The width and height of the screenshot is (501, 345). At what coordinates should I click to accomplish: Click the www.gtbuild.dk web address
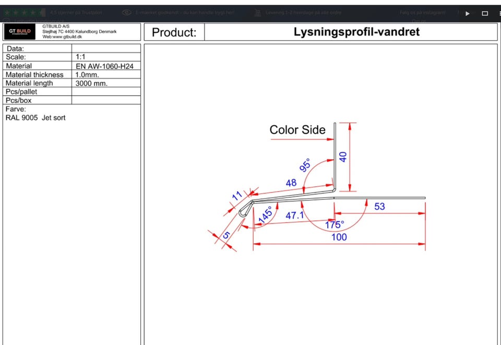62,37
